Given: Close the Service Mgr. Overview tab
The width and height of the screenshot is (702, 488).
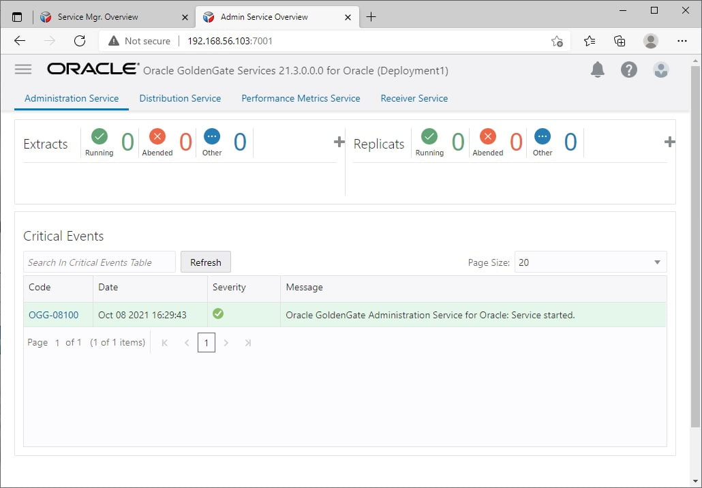Looking at the screenshot, I should pos(185,18).
